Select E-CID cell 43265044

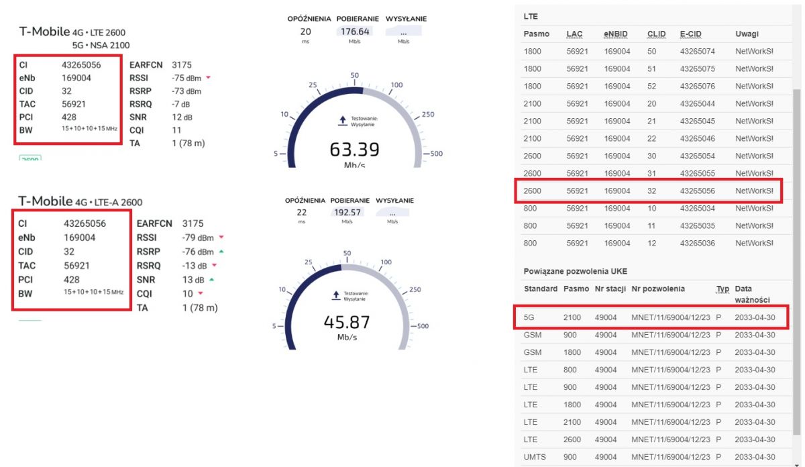697,103
